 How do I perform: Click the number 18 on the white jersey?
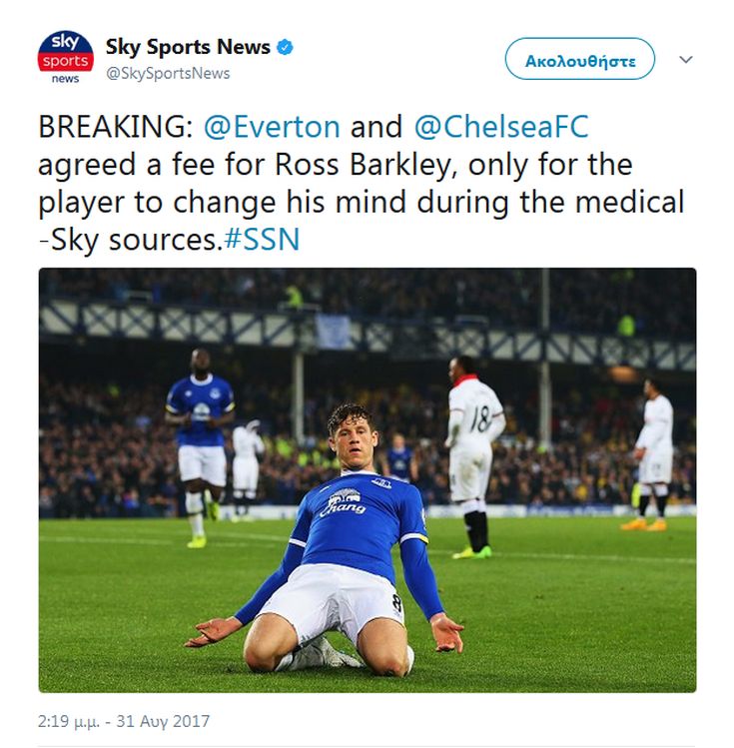[480, 419]
